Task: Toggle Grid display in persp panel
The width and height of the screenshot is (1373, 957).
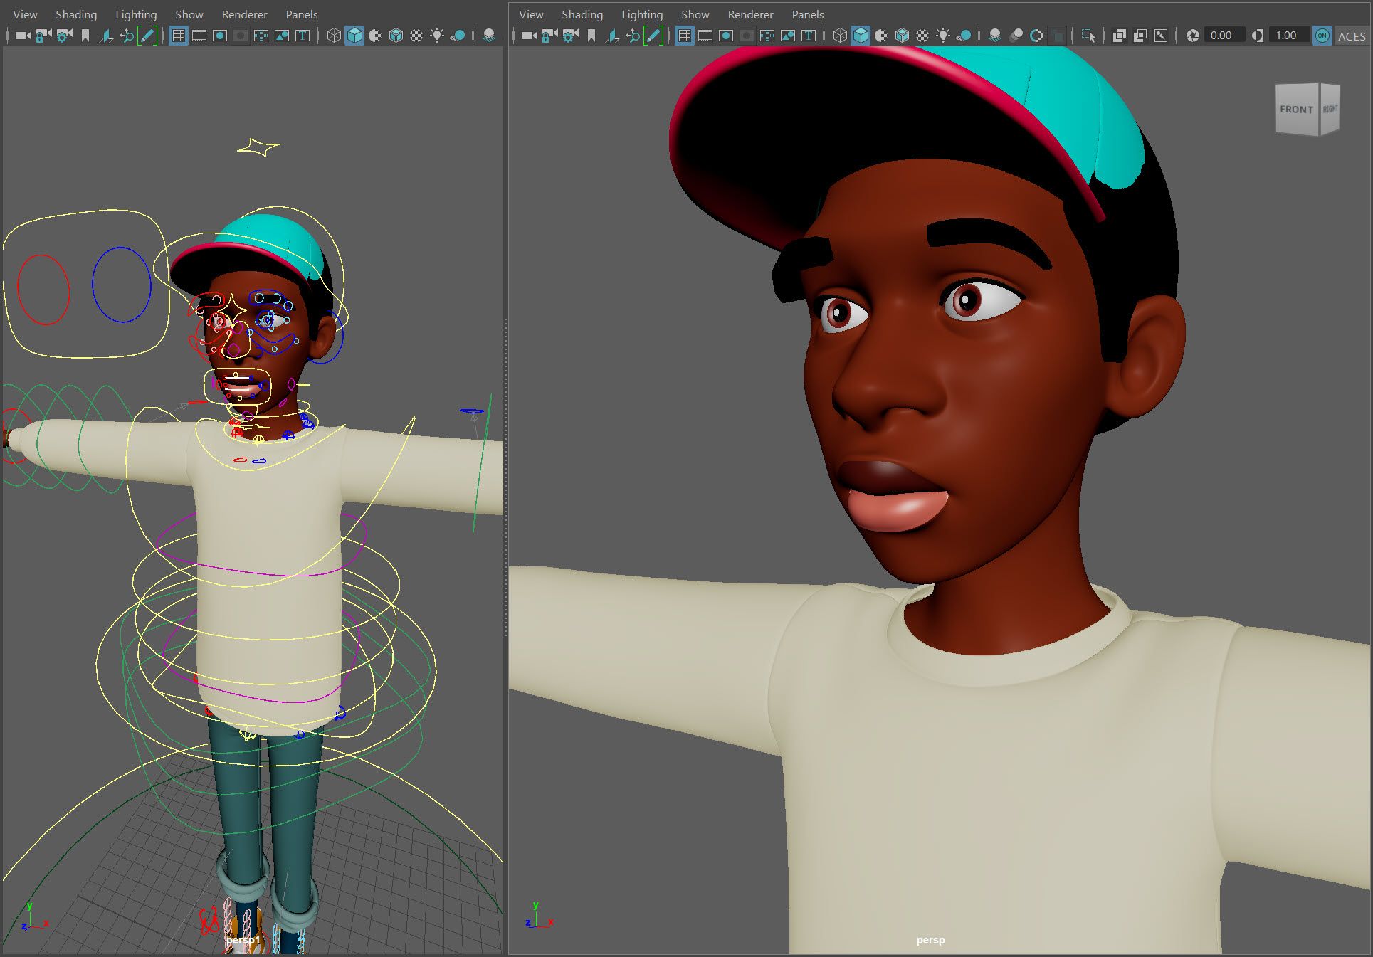Action: (x=685, y=36)
